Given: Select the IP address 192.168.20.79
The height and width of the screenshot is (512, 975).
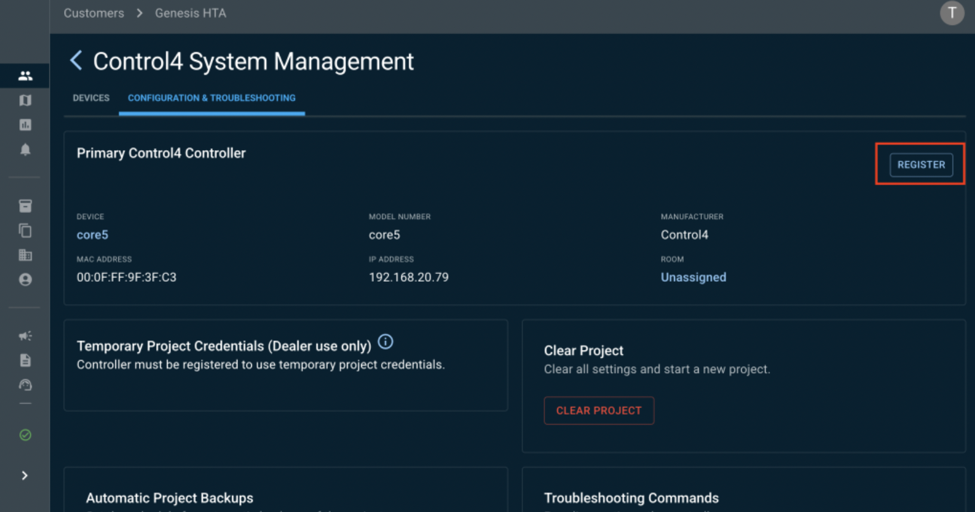Looking at the screenshot, I should [409, 278].
